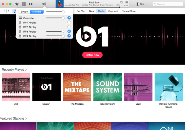
Task: Click the Feel Safe album artwork
Action: [x=60, y=4]
